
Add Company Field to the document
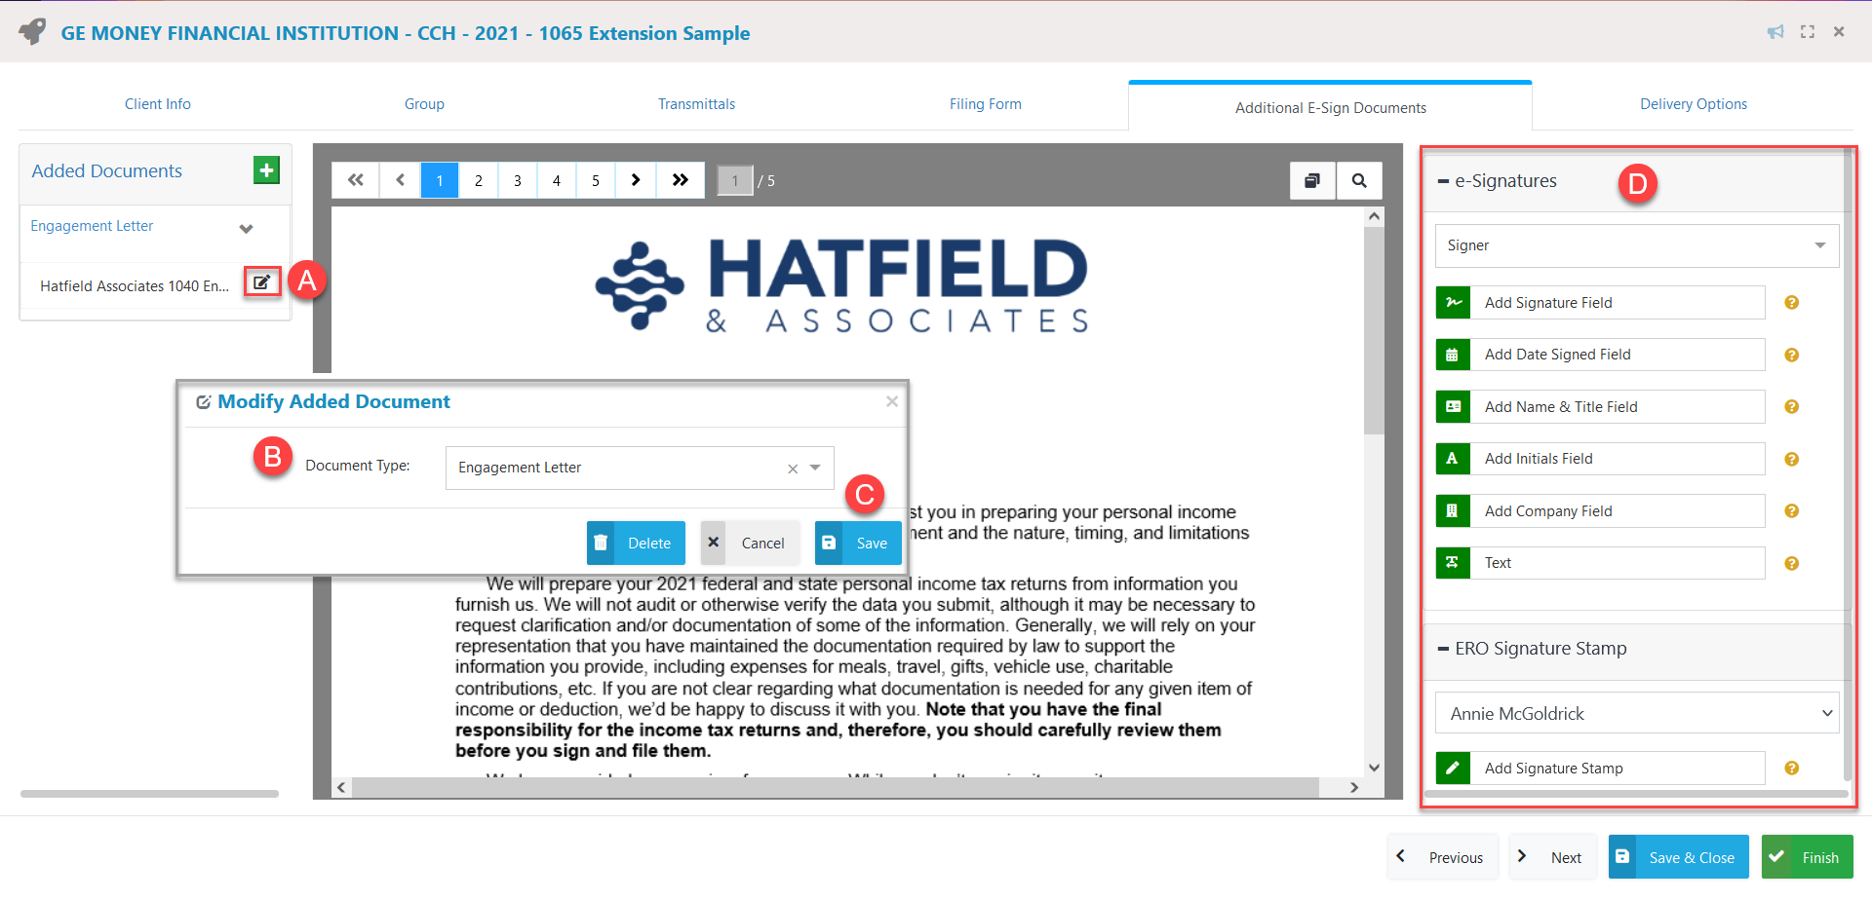[x=1600, y=511]
